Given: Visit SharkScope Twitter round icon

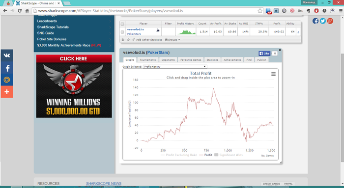Looking at the screenshot, I should [323, 21].
